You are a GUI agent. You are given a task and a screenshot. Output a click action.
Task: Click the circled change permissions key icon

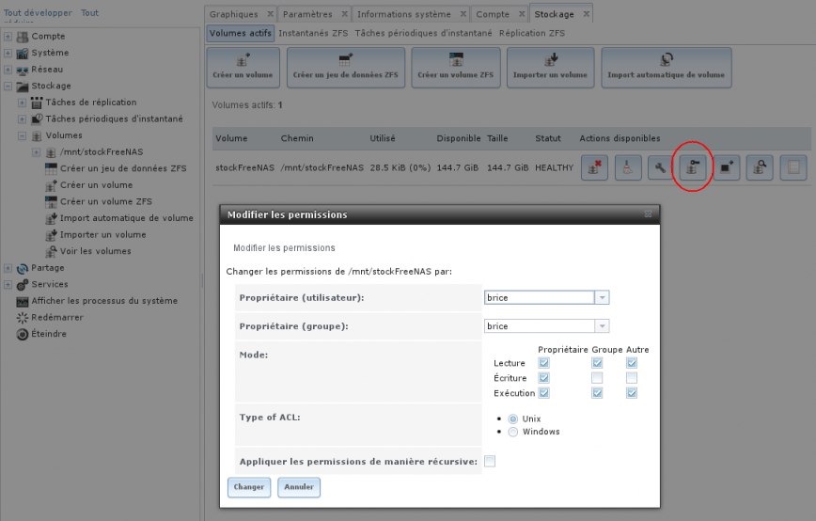point(692,168)
